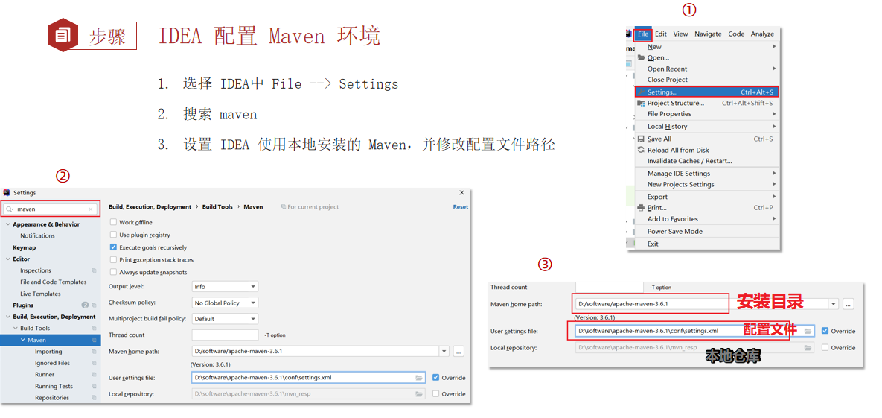Enable the Work offline checkbox

pyautogui.click(x=114, y=222)
